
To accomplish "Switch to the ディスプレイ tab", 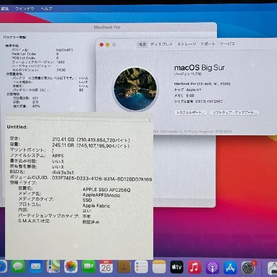I will click(x=162, y=44).
